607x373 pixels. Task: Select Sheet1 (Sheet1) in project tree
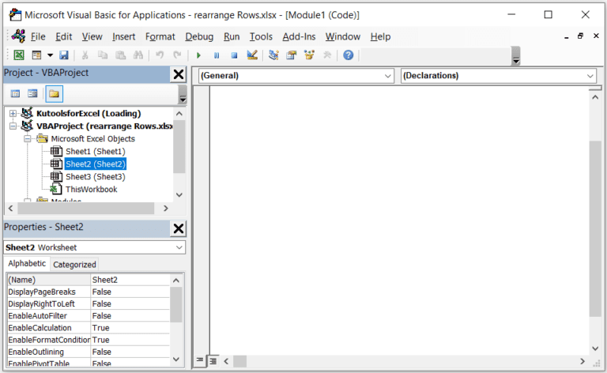(x=95, y=151)
